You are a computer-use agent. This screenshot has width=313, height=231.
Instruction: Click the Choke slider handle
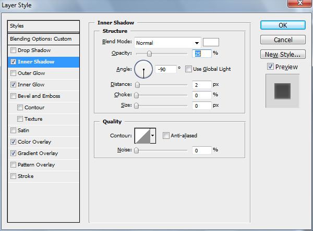tap(136, 95)
